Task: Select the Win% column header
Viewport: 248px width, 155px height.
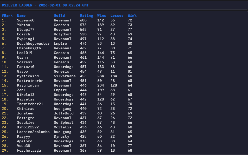Action: [x=132, y=16]
